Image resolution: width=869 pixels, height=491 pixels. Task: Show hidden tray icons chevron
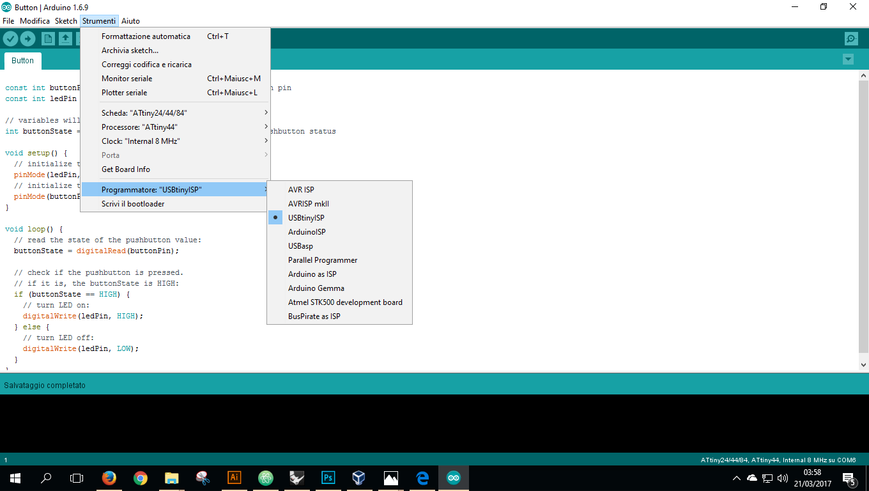tap(737, 478)
